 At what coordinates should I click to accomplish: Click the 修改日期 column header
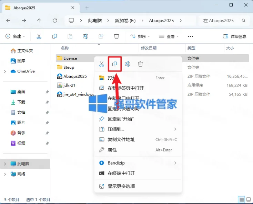click(x=149, y=48)
